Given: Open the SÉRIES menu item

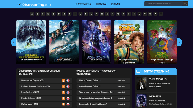Looking at the screenshot, I should coord(101,4).
